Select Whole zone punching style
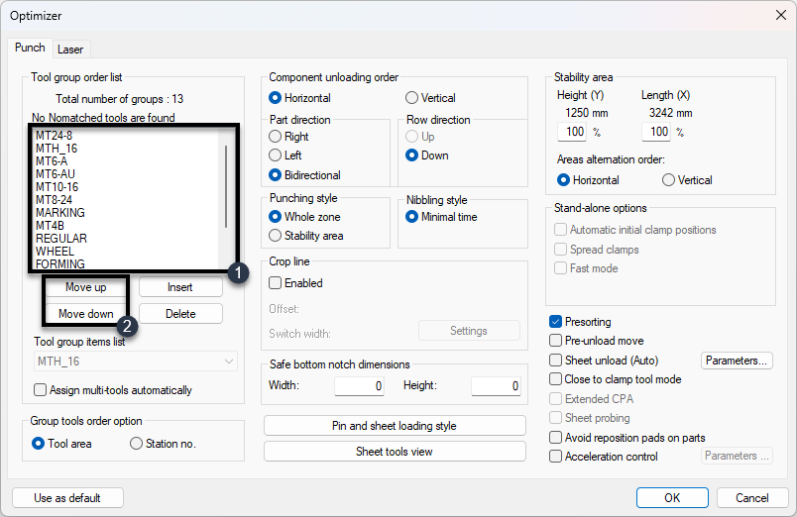 [x=304, y=216]
